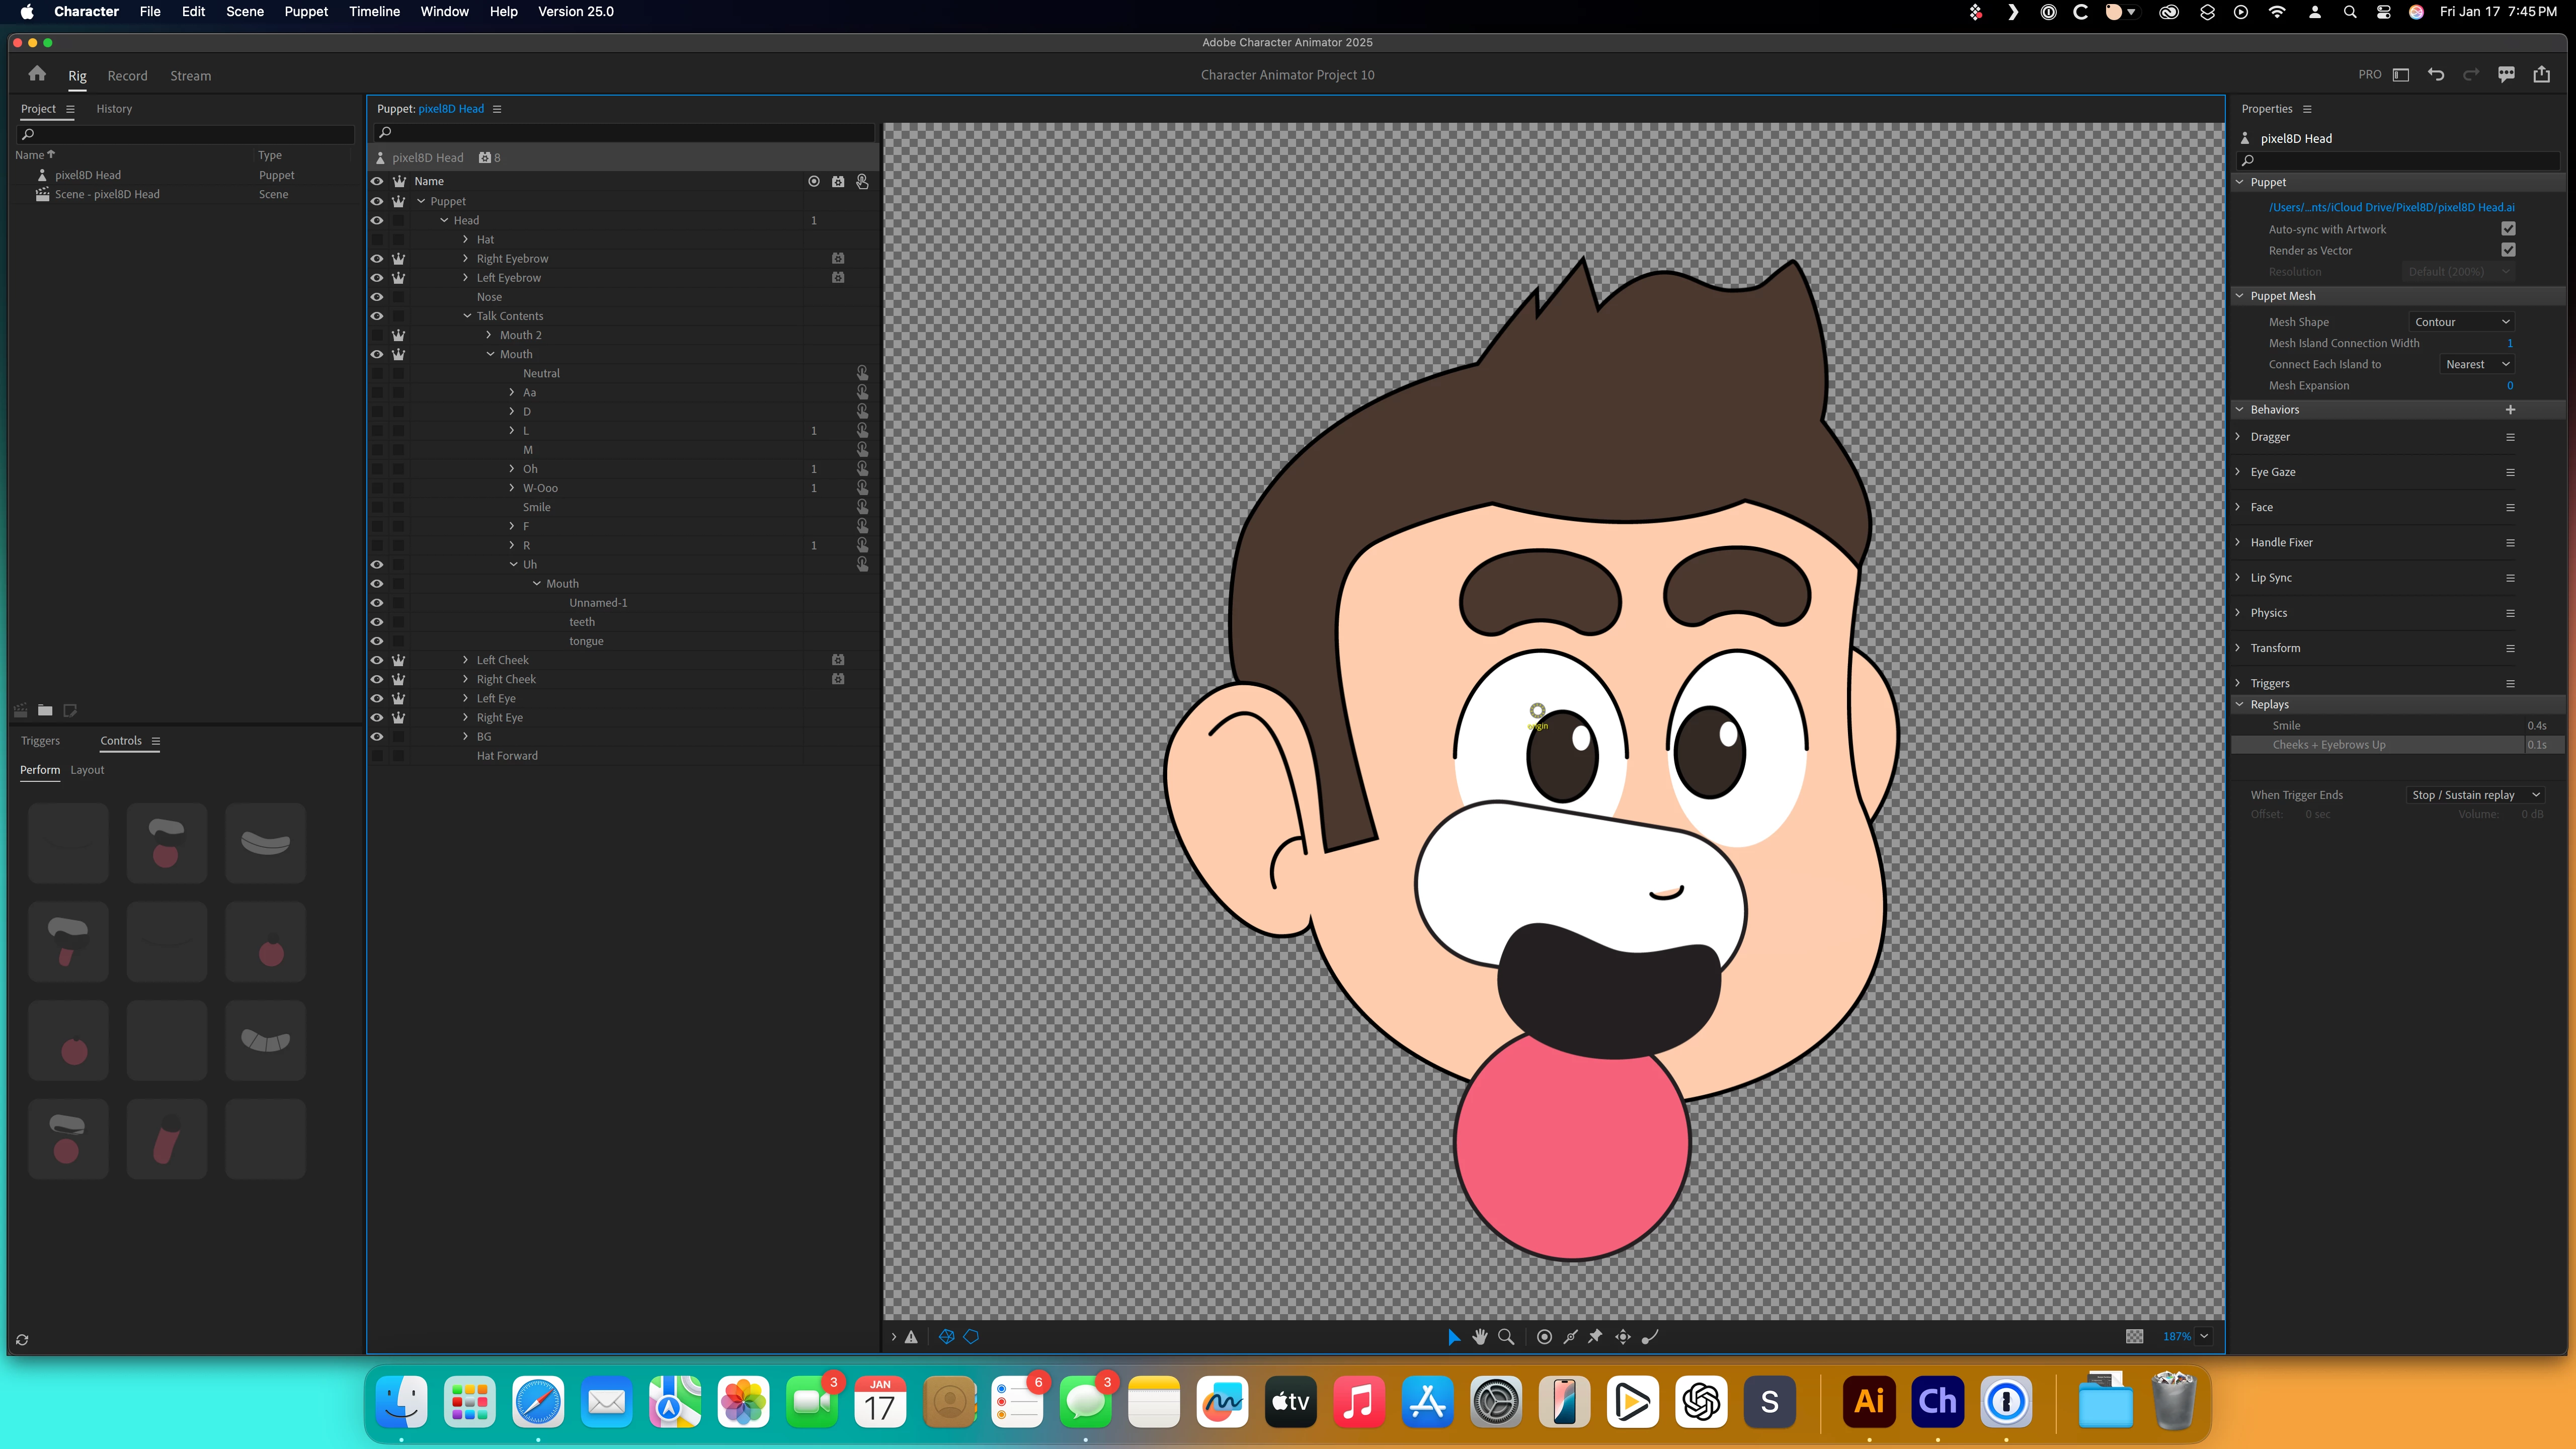This screenshot has width=2576, height=1449.
Task: Open the pixel8D Head.ai file link
Action: point(2391,208)
